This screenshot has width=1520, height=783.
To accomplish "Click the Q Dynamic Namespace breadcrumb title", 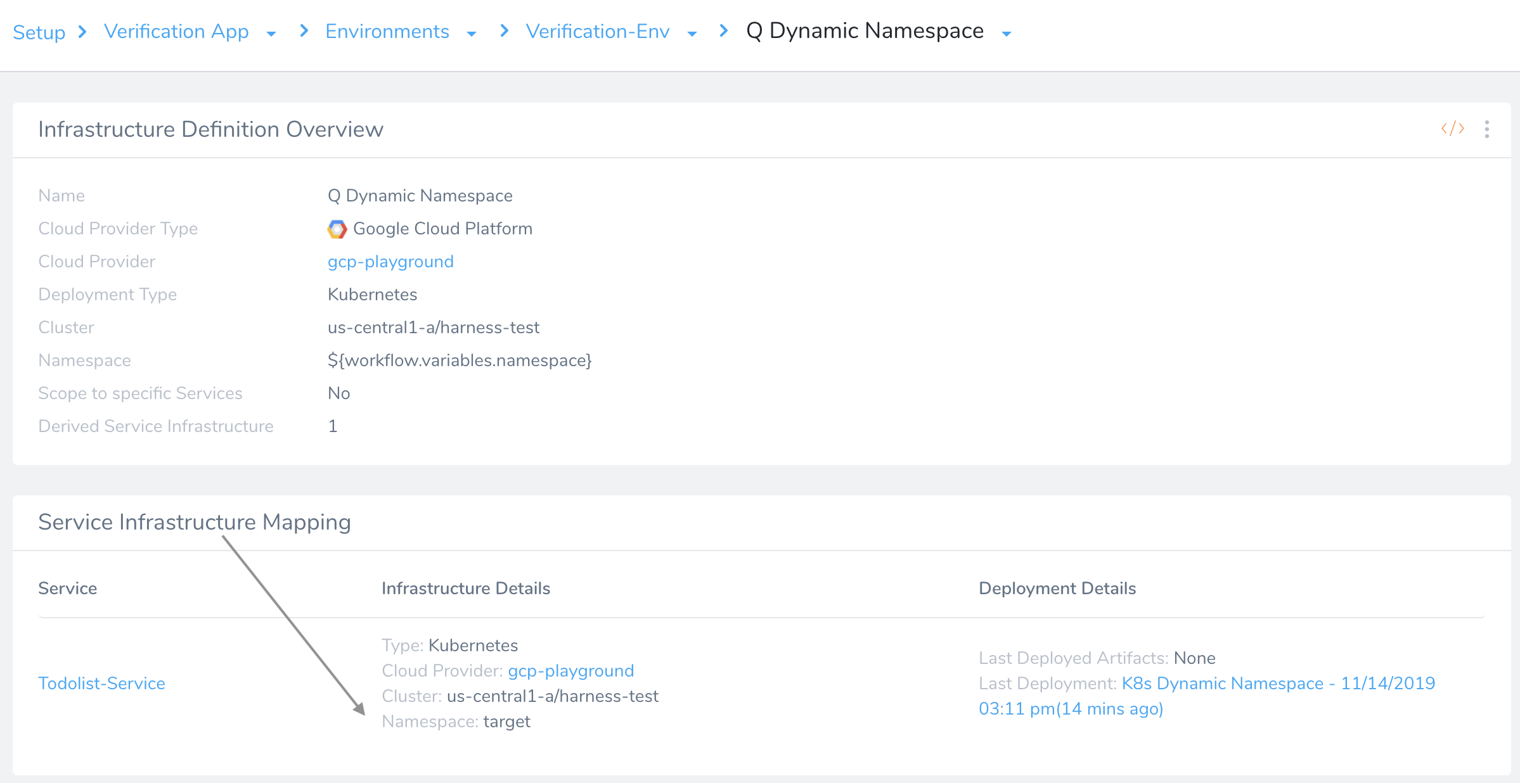I will coord(865,30).
